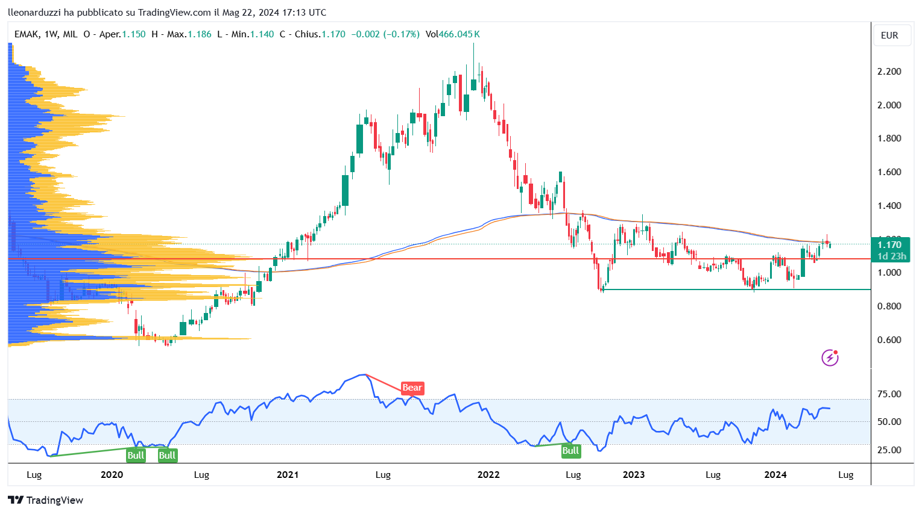Image resolution: width=922 pixels, height=514 pixels.
Task: Click the purple lightning flash icon
Action: click(x=830, y=358)
